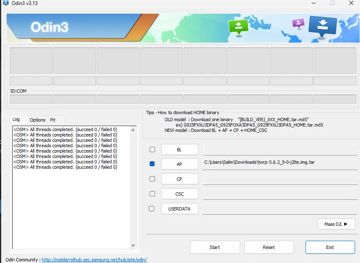Click the large blue download icon in banner

(x=322, y=26)
